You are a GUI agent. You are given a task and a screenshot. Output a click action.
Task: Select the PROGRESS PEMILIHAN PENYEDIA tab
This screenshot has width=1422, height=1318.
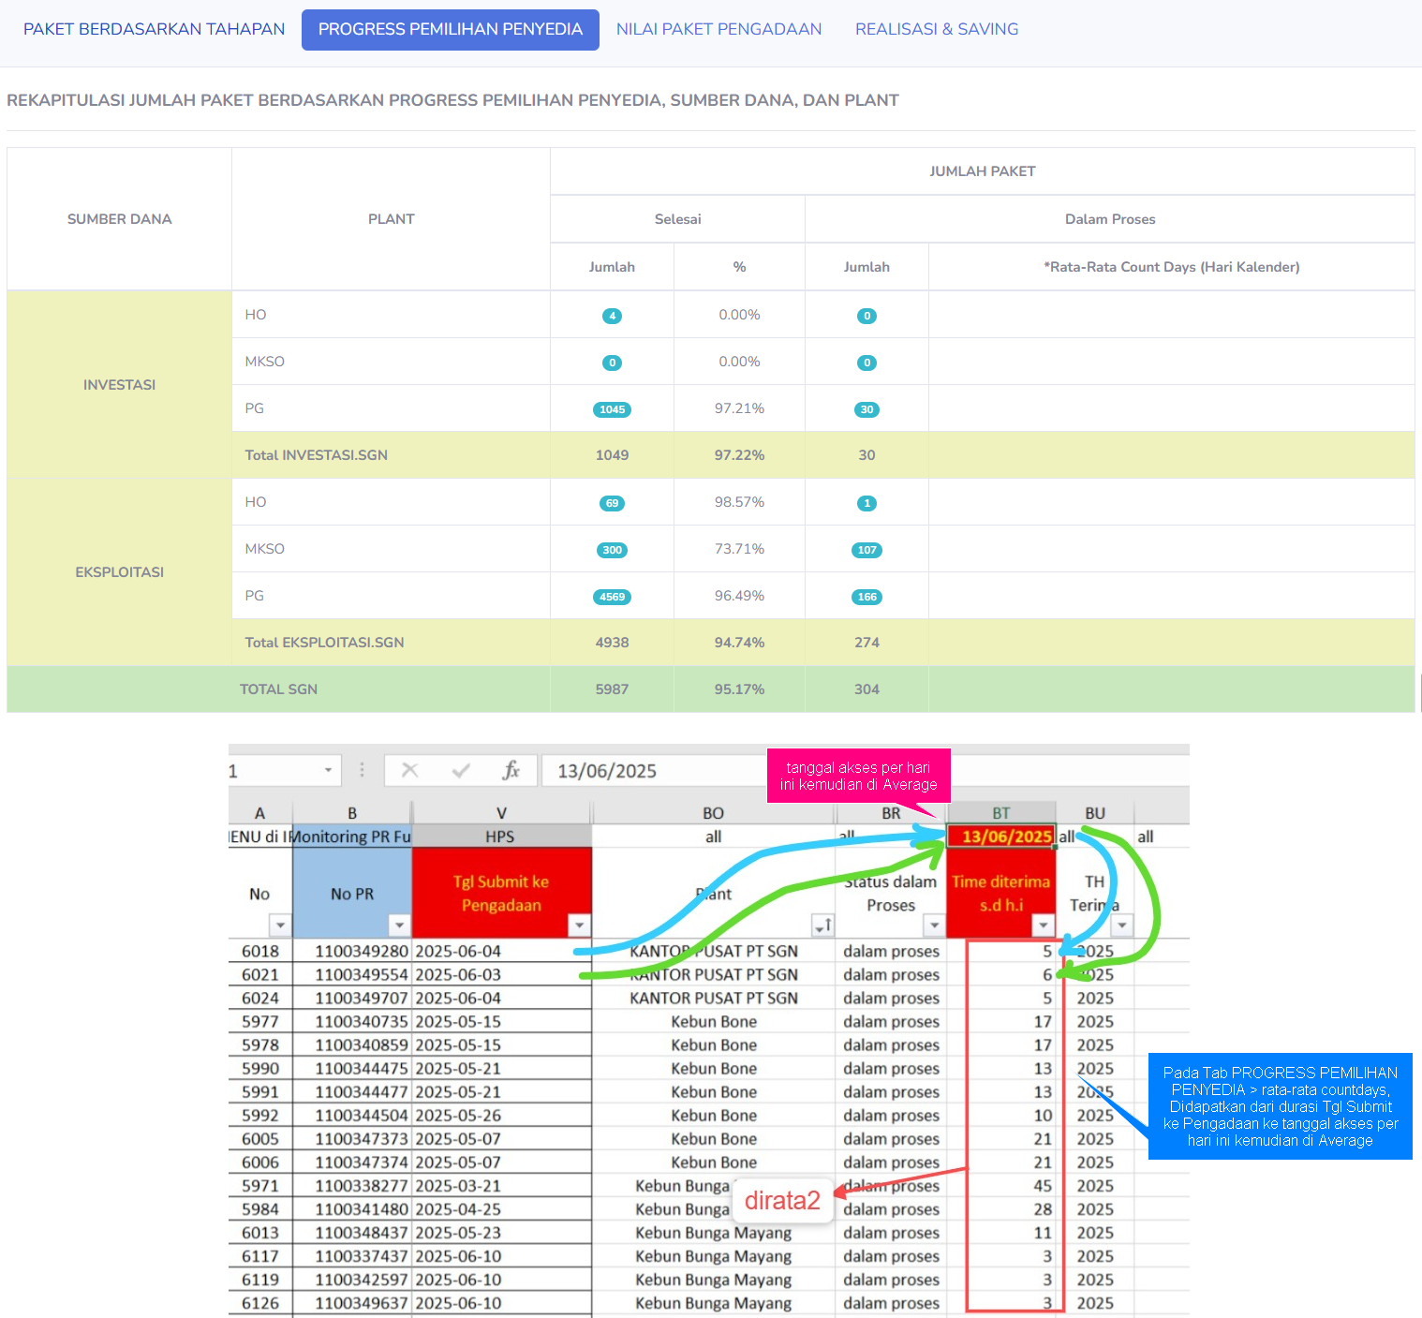450,29
